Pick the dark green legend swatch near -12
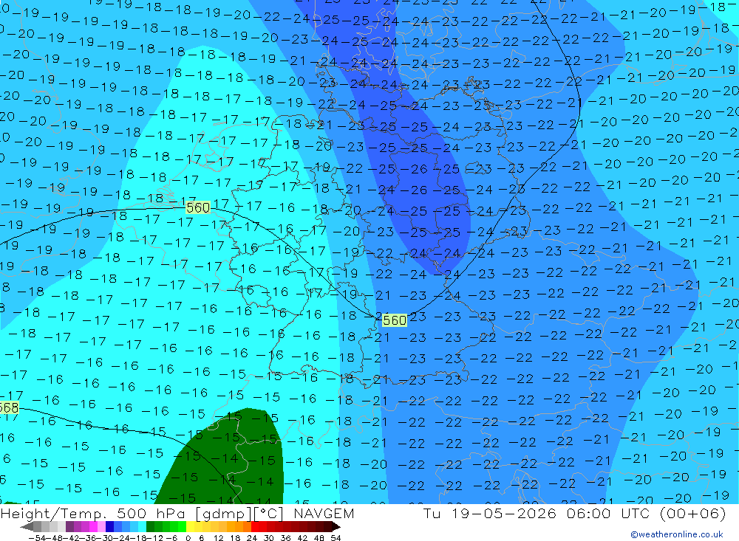This screenshot has height=541, width=739. [150, 526]
